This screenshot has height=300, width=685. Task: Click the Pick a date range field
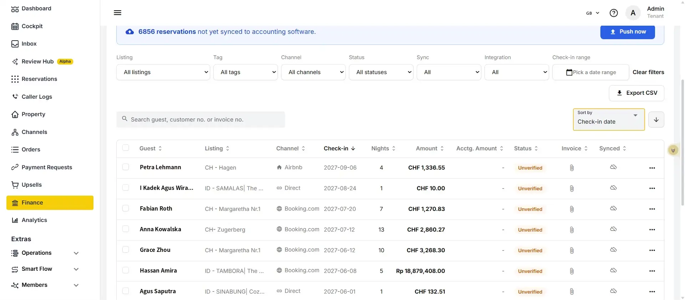(591, 72)
